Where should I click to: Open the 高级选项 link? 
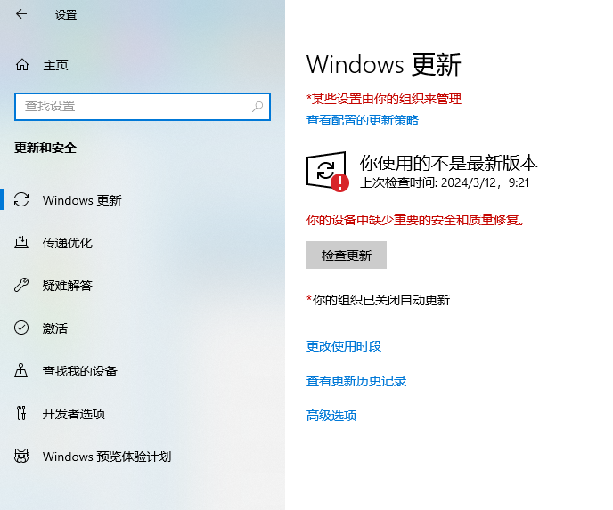click(x=331, y=416)
